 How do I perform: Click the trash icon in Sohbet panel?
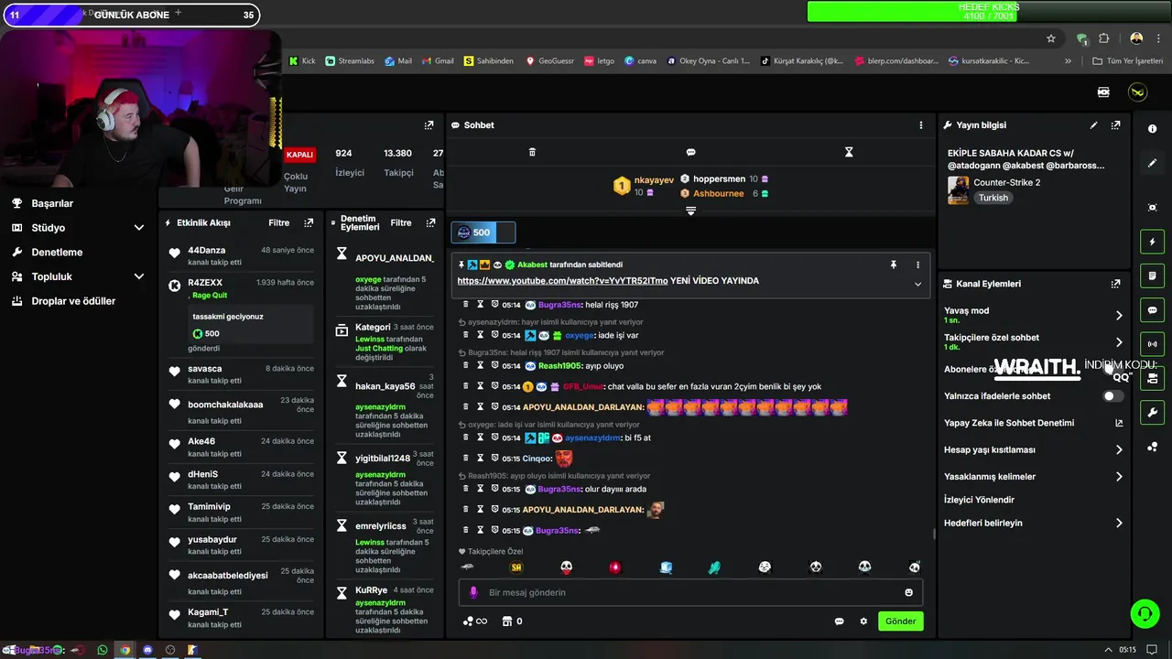532,152
